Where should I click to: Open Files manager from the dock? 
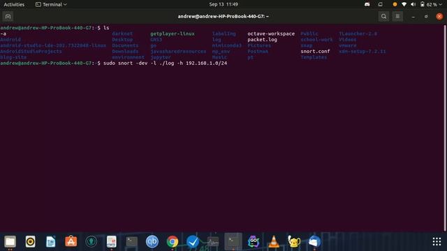click(x=10, y=242)
